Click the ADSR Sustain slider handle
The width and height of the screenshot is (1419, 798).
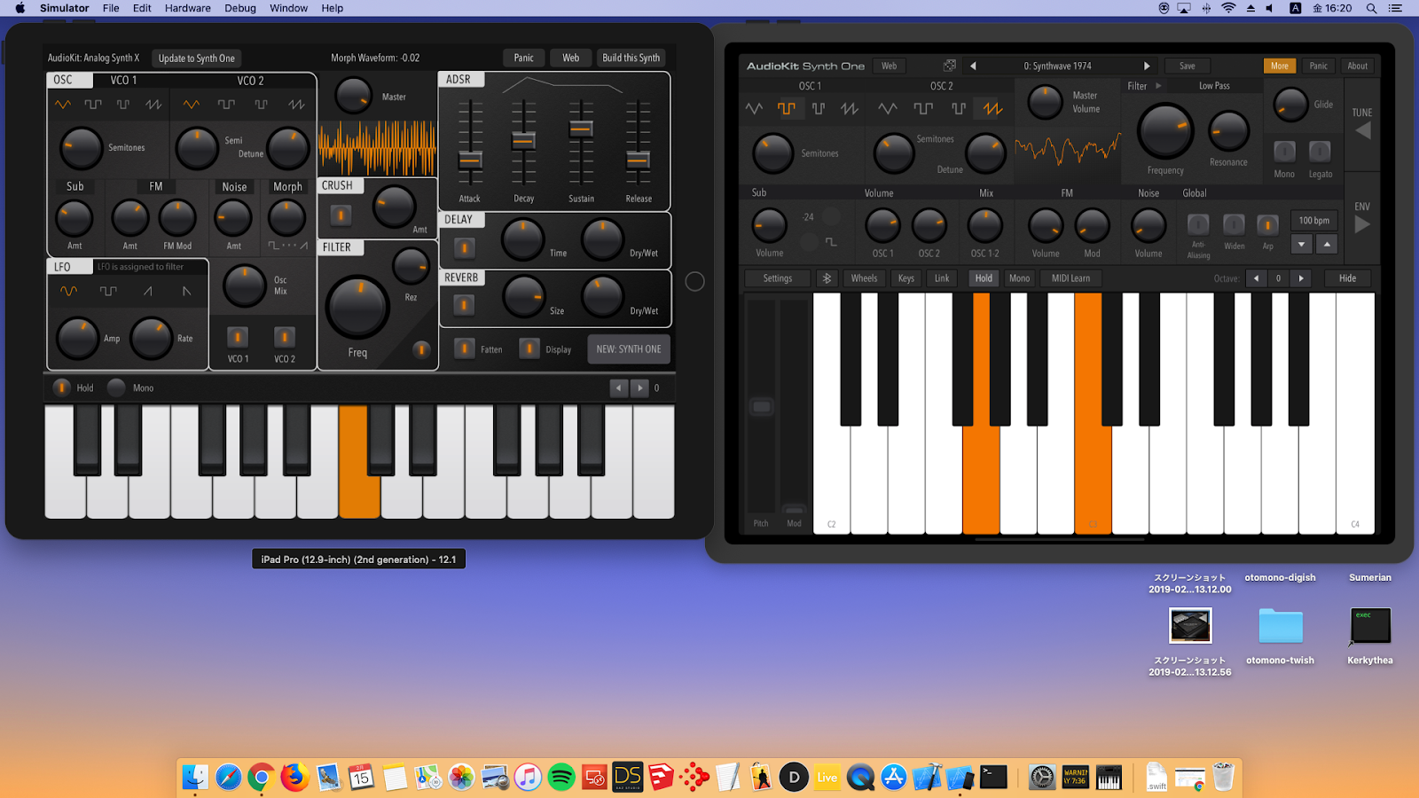581,129
